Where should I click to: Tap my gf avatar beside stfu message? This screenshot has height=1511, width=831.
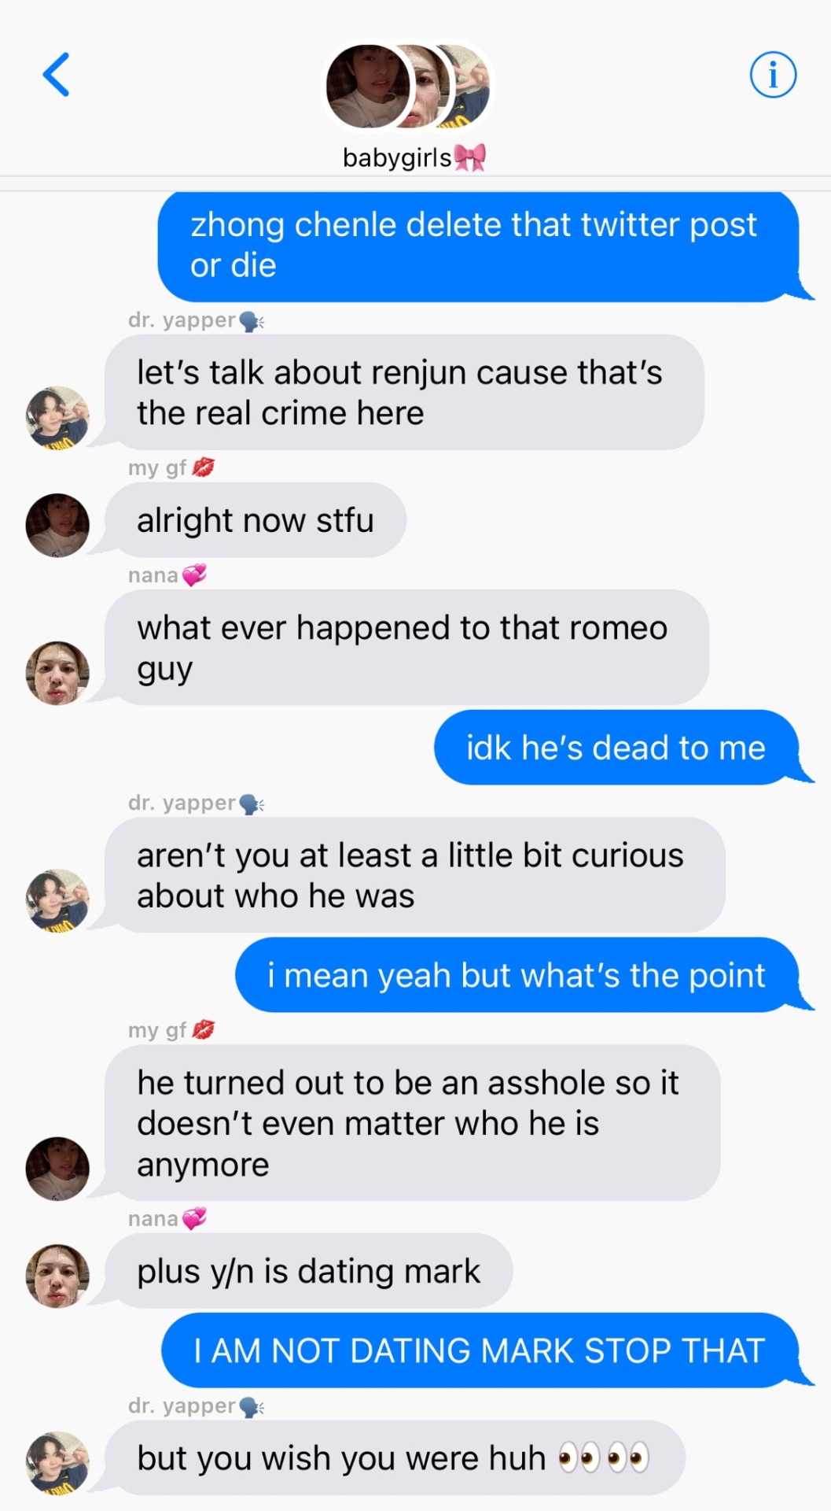tap(57, 525)
